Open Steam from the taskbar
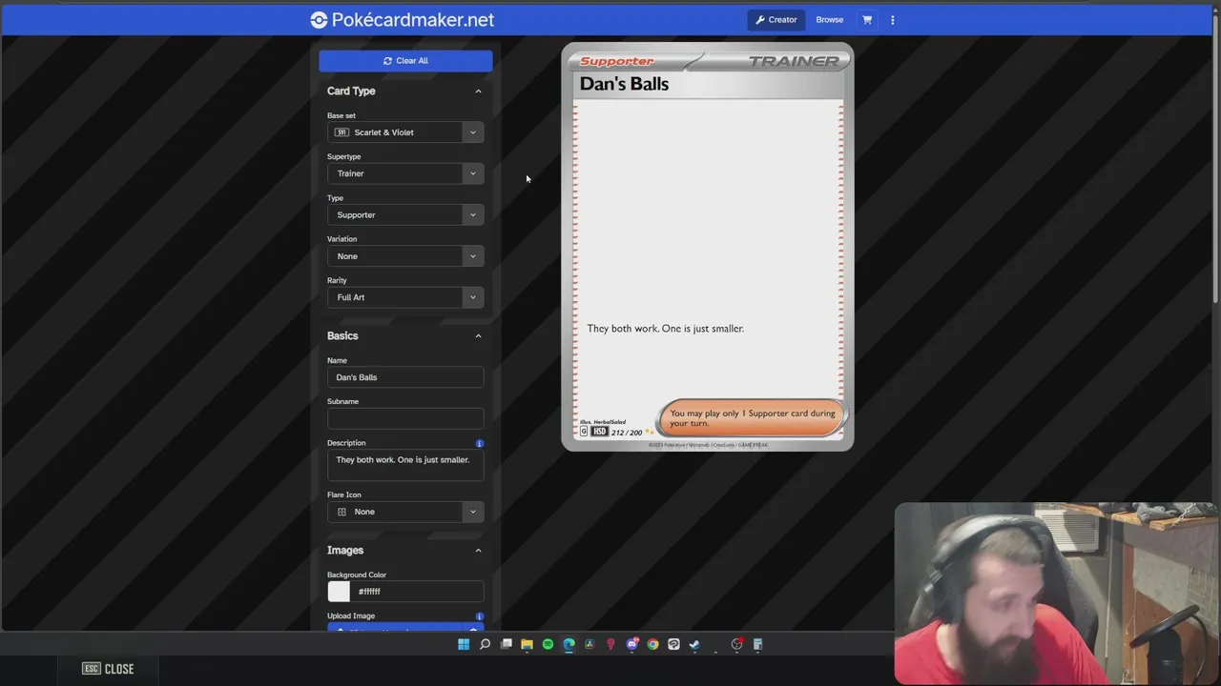Viewport: 1221px width, 686px height. click(694, 645)
